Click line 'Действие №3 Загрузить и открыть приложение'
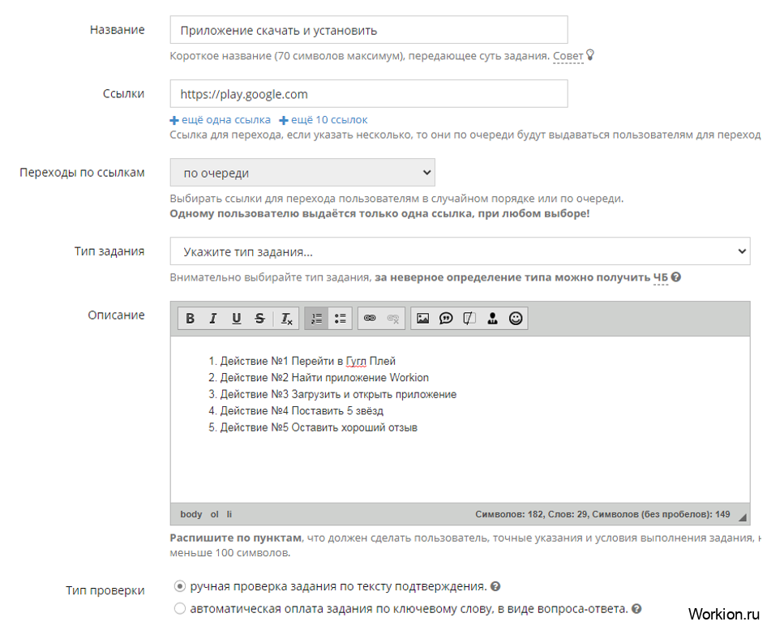767x626 pixels. [x=338, y=394]
